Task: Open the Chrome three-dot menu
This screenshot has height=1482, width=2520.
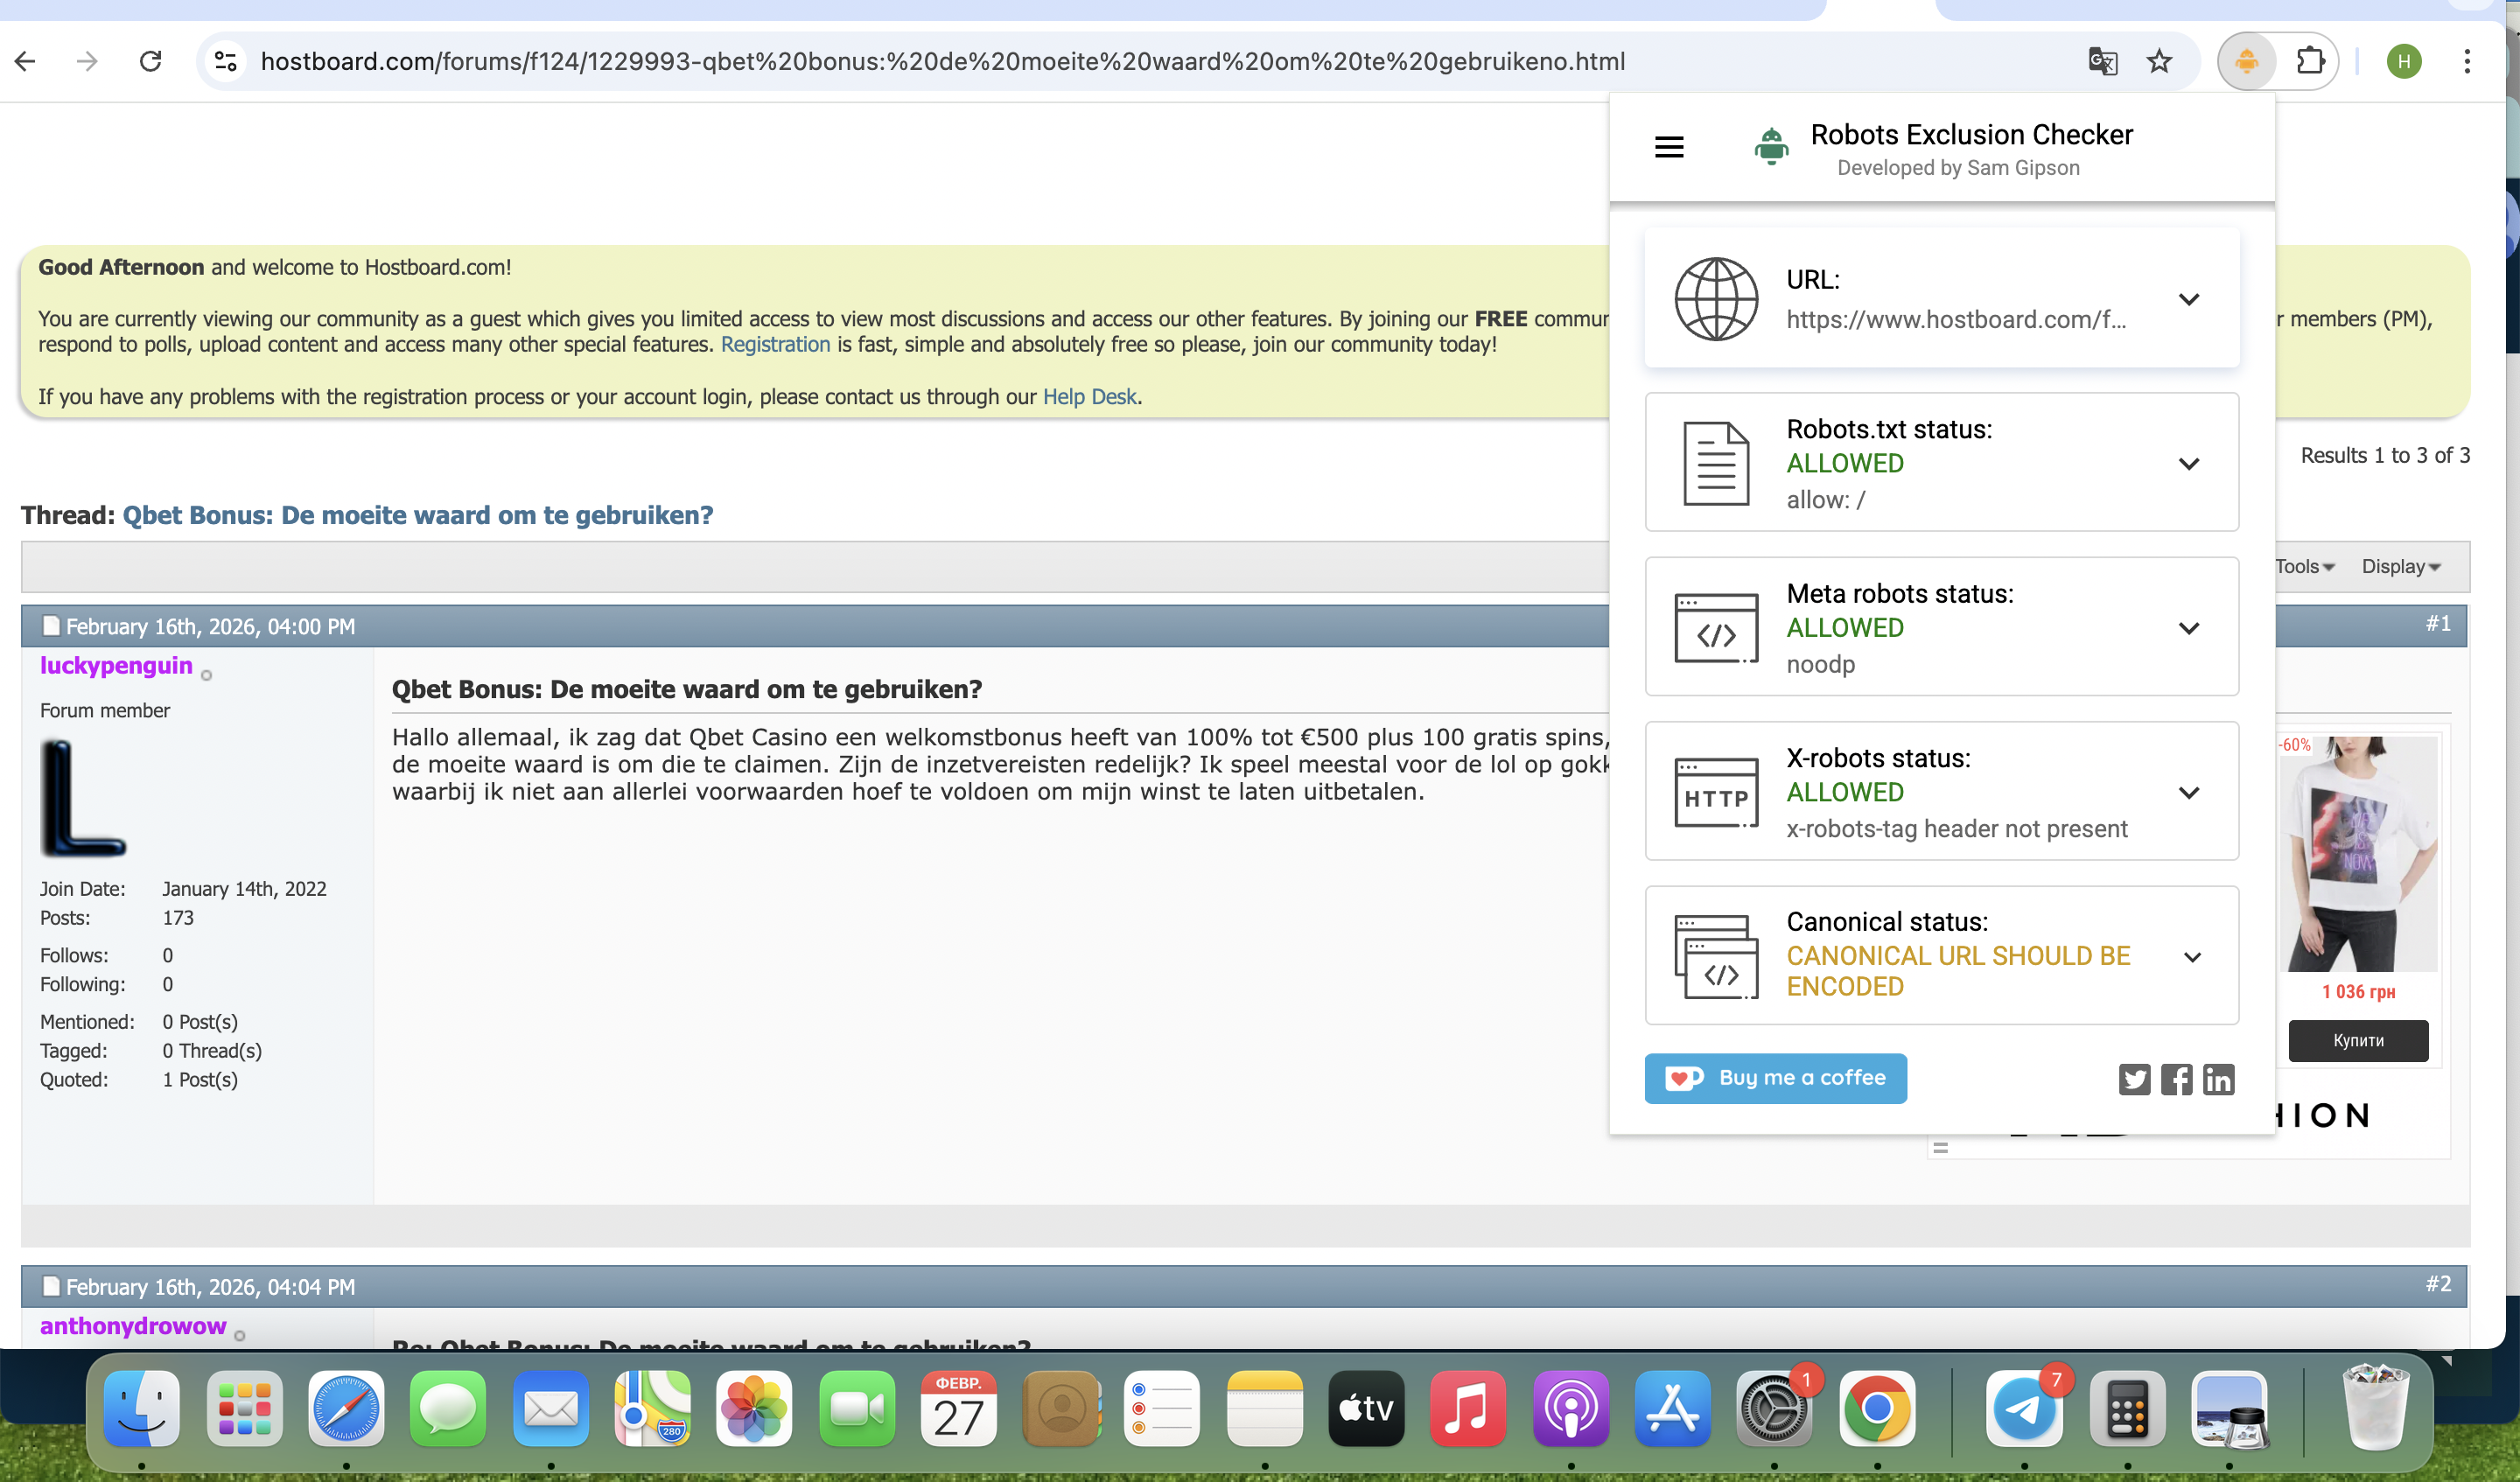Action: 2467,61
